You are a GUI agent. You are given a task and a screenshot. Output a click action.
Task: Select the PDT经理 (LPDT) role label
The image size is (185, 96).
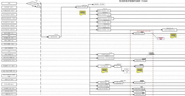(x=9, y=7)
